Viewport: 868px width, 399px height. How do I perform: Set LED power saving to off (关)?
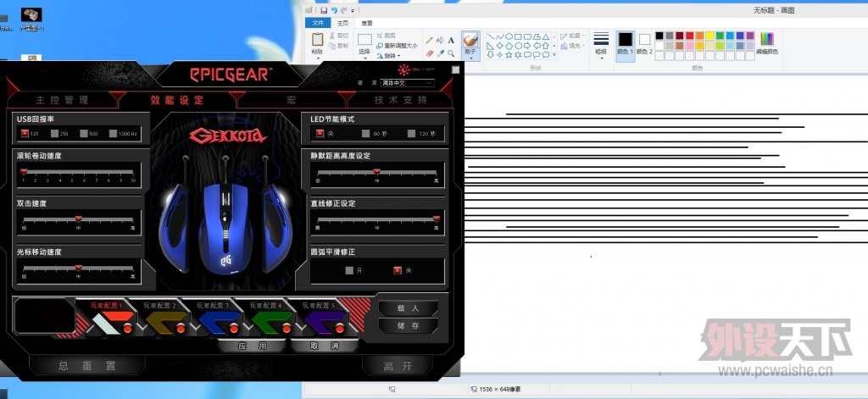pyautogui.click(x=320, y=133)
